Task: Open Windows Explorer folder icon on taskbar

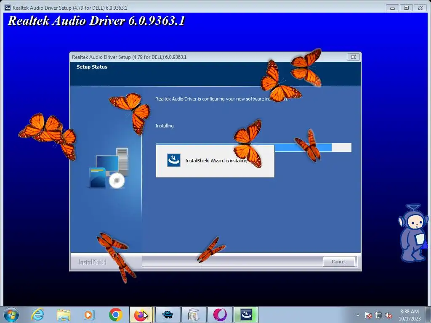Action: click(64, 315)
